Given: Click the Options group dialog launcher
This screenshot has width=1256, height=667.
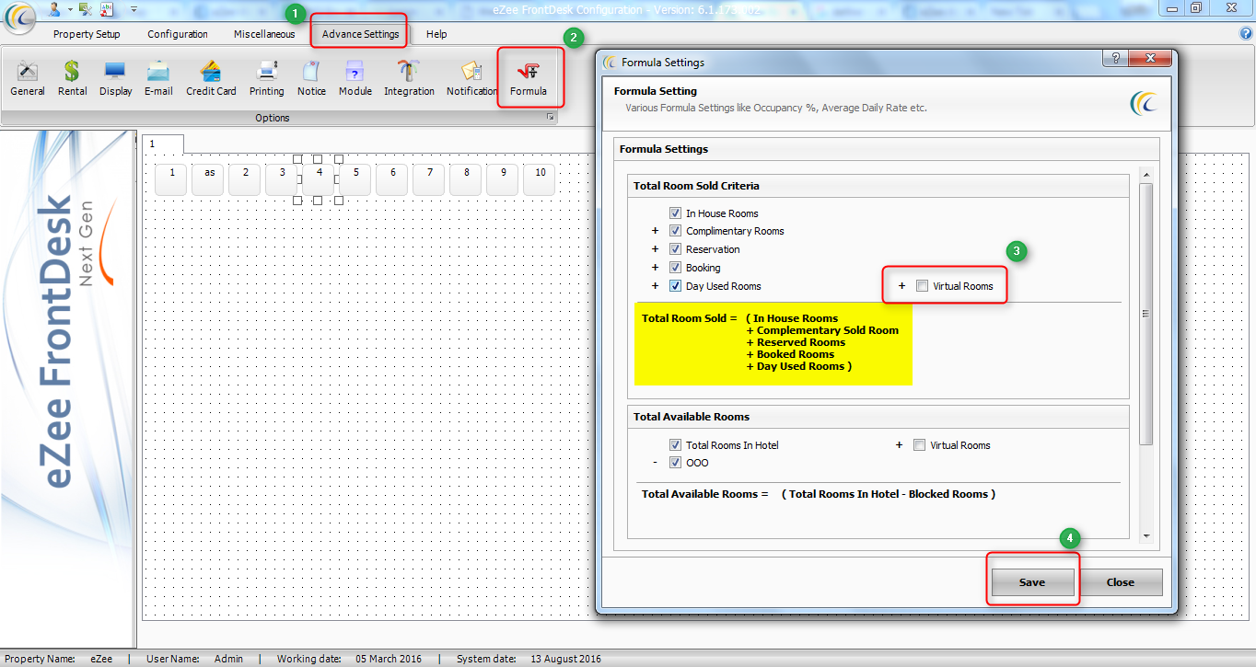Looking at the screenshot, I should (551, 117).
